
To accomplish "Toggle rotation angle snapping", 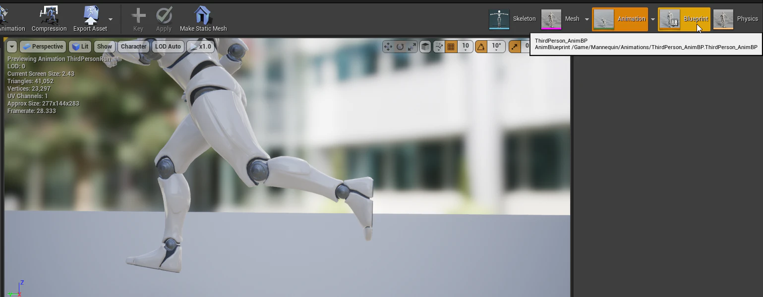I will (481, 47).
